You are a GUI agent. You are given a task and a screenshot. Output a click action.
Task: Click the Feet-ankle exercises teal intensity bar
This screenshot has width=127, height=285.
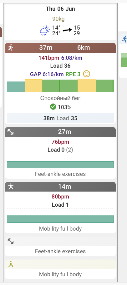pyautogui.click(x=60, y=165)
